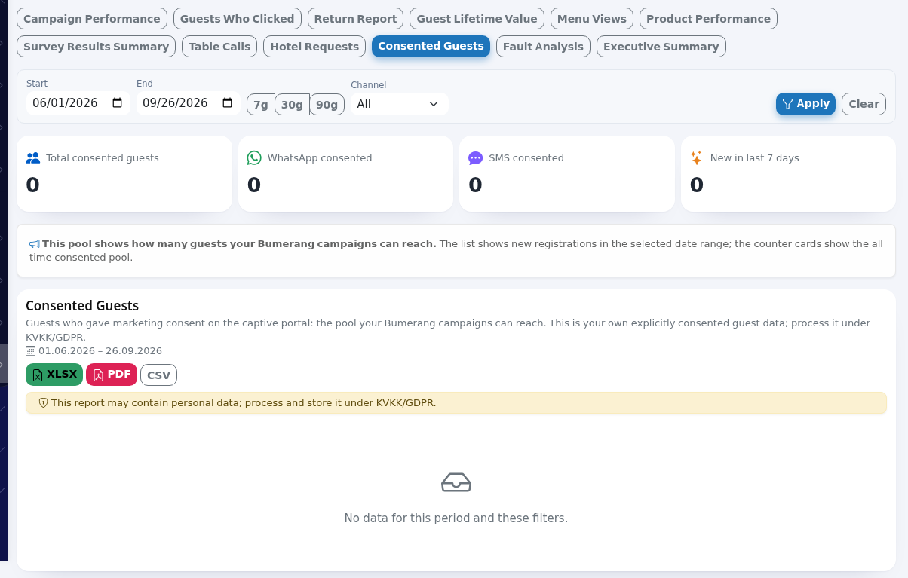Select the active Consented Guests tab
This screenshot has width=908, height=578.
point(431,47)
